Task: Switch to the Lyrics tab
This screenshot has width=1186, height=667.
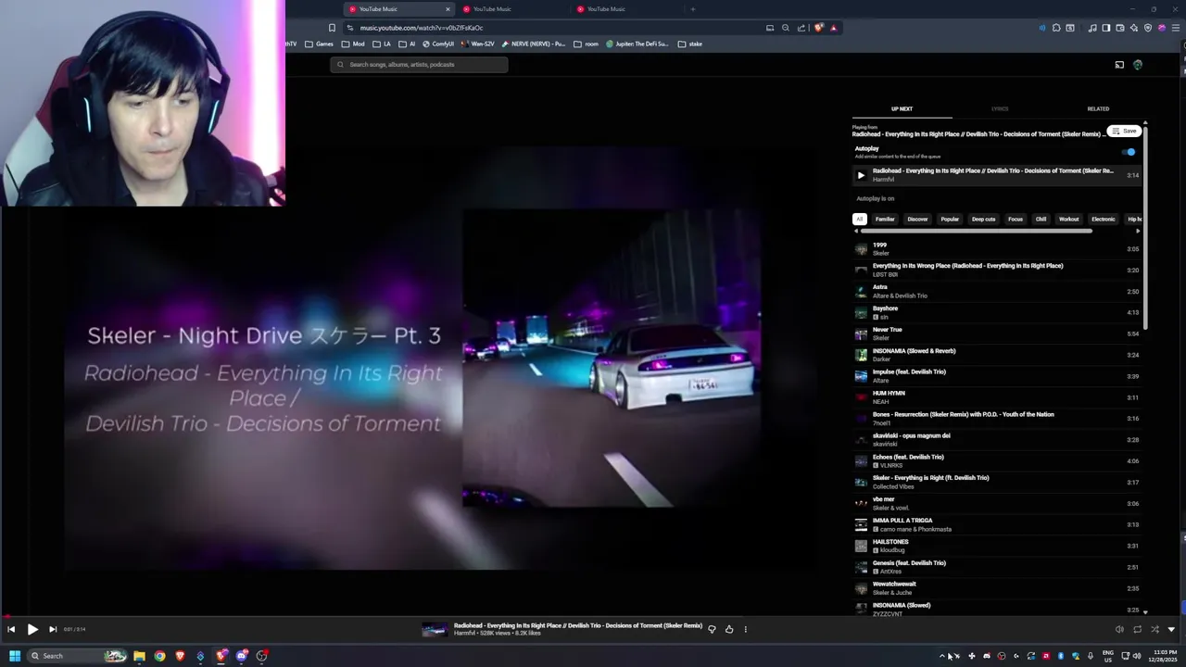Action: click(1000, 108)
